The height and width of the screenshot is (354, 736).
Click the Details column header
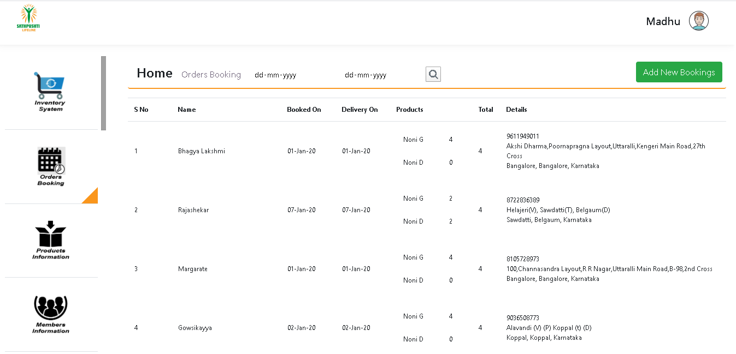(x=516, y=110)
